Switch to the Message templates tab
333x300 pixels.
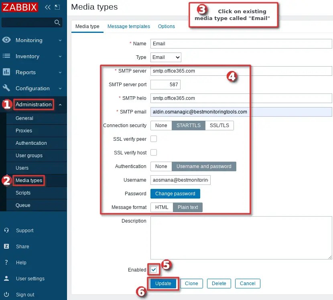coord(129,26)
